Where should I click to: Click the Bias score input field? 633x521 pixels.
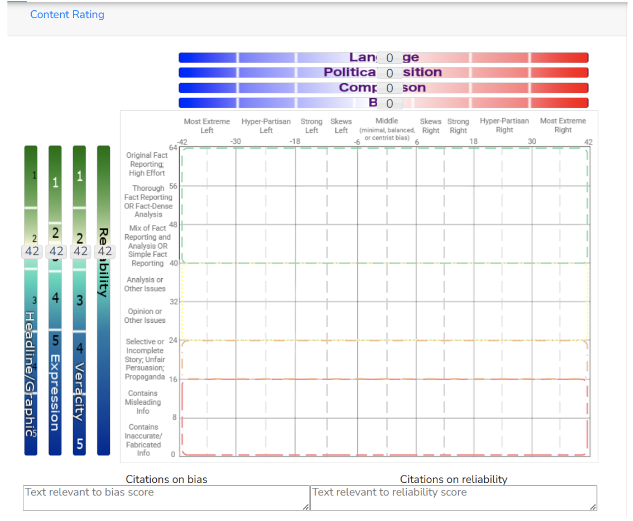pos(389,103)
